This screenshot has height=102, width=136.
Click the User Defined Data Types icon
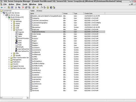(x=16, y=49)
